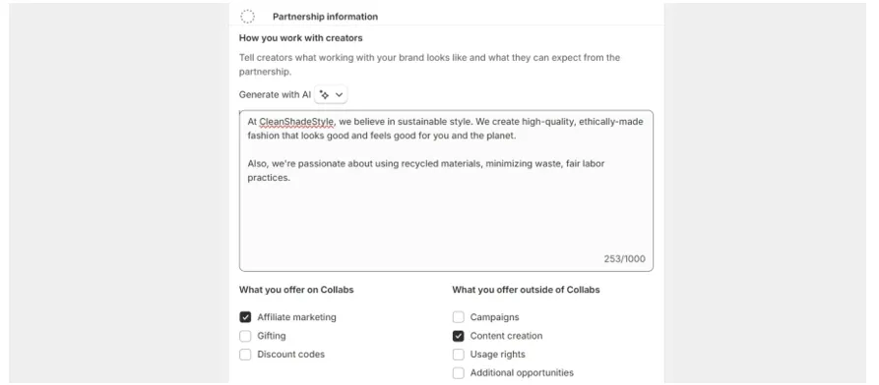Click the Generate with AI label

(x=275, y=94)
